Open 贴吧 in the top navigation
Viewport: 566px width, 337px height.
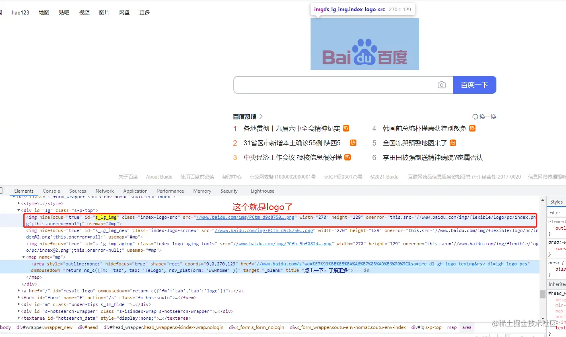(64, 12)
